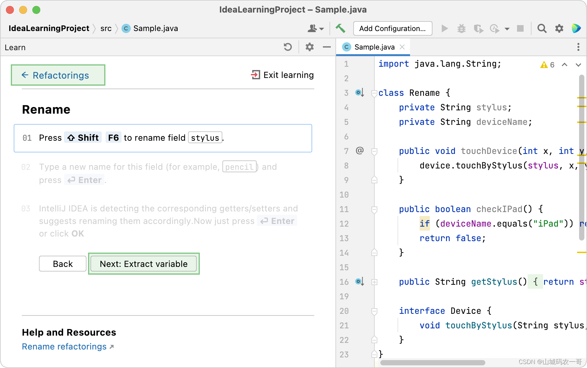Click fold end marker on line 14

coord(374,252)
